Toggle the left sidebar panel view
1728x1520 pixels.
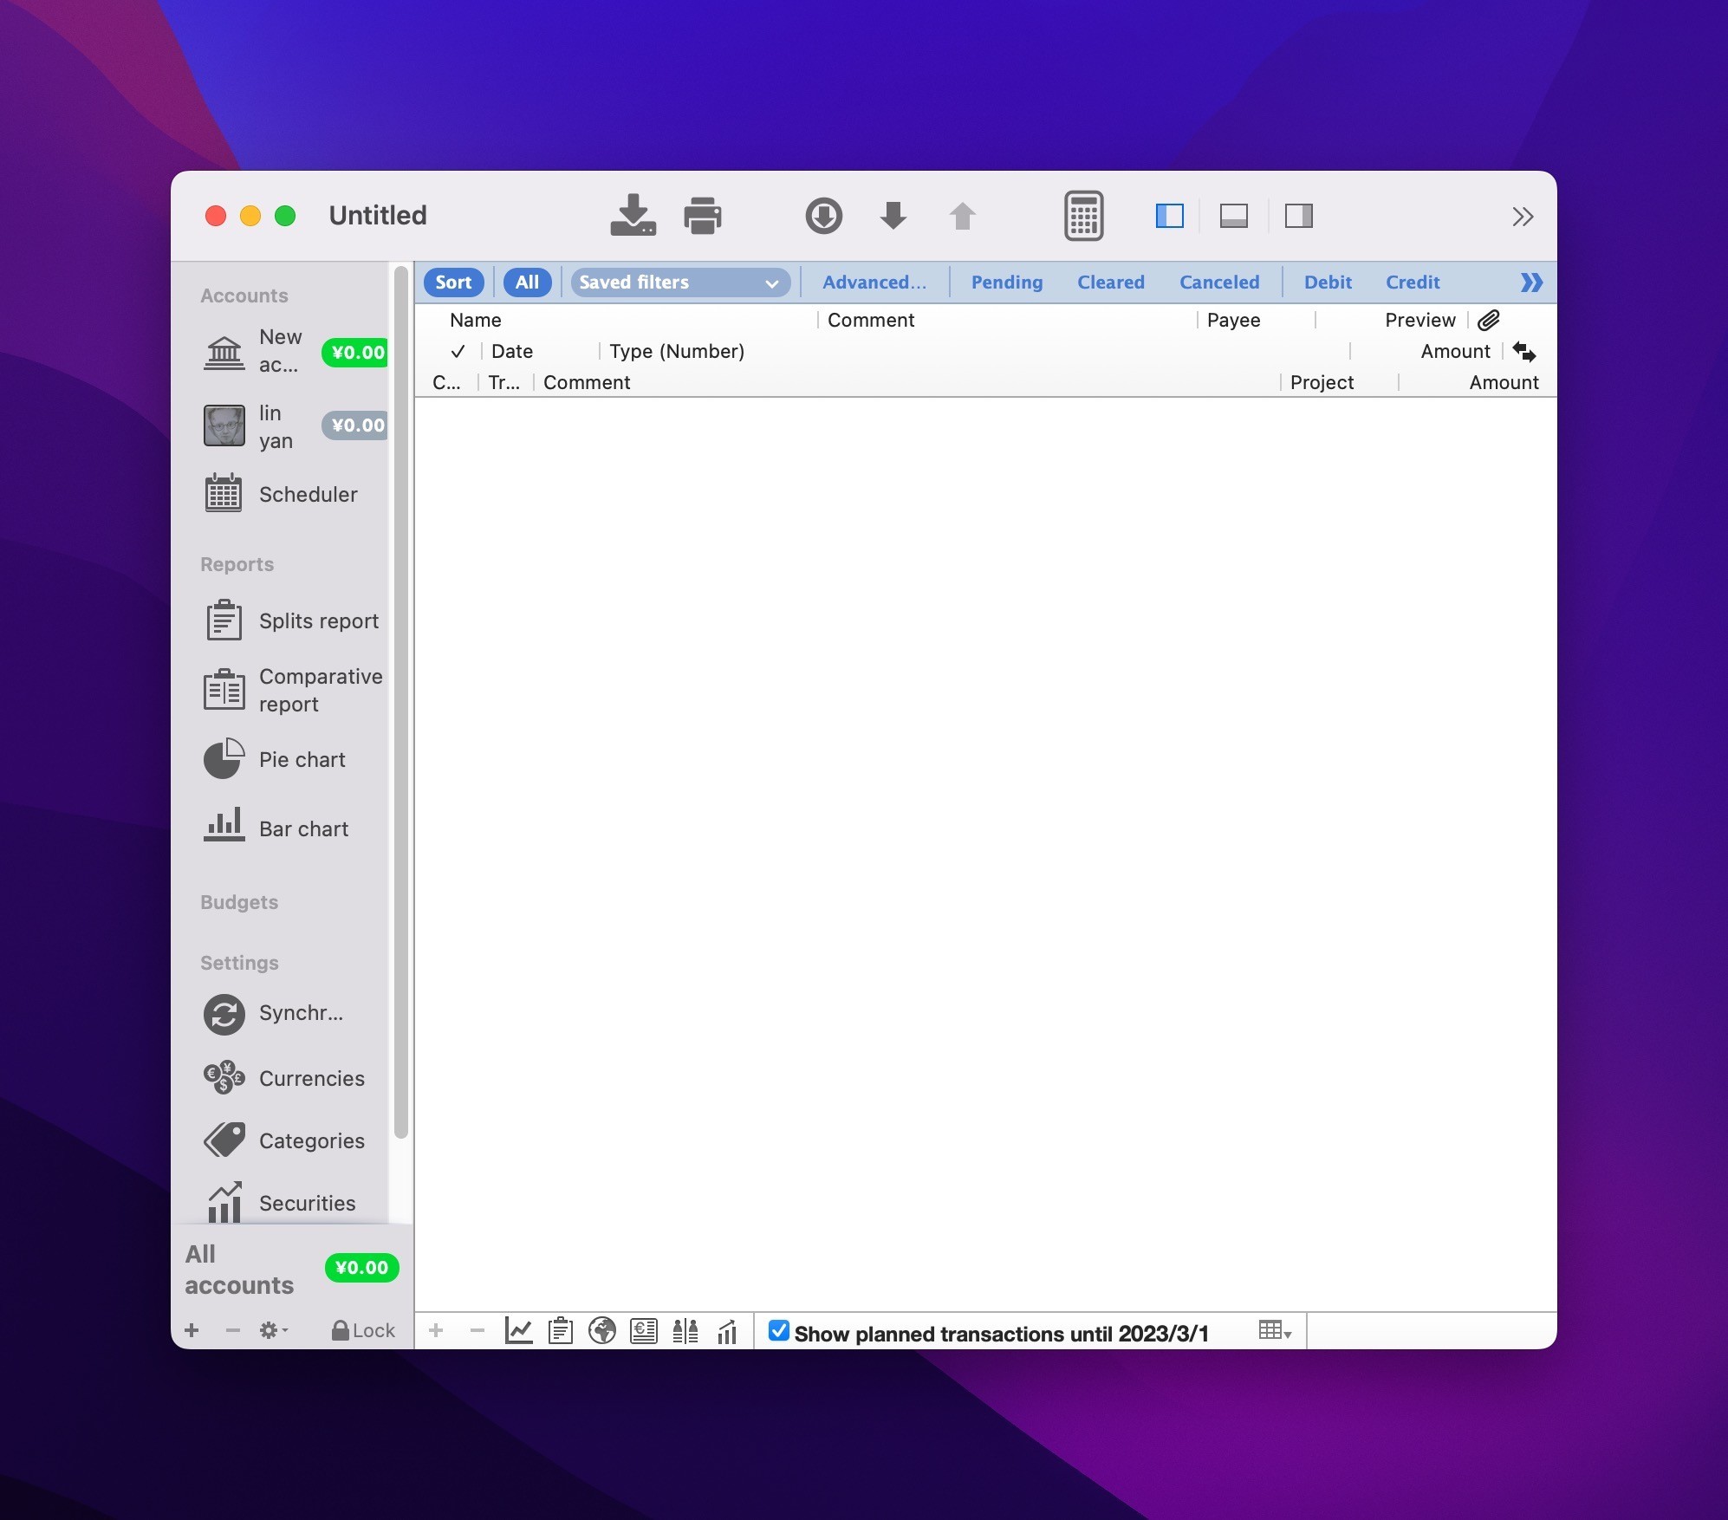click(1169, 215)
